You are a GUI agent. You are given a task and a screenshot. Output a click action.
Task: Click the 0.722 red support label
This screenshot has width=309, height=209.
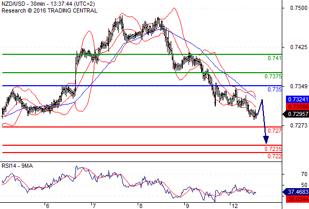(274, 157)
